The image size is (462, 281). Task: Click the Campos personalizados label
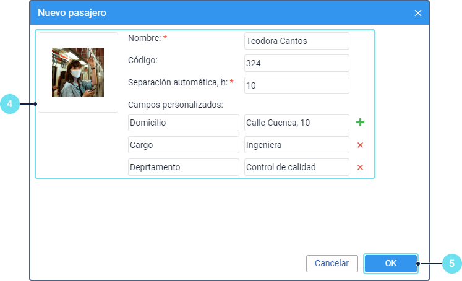pyautogui.click(x=176, y=105)
